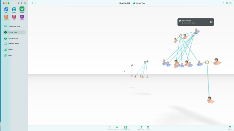Click the bookmark icon in sidebar header

(x=22, y=3)
